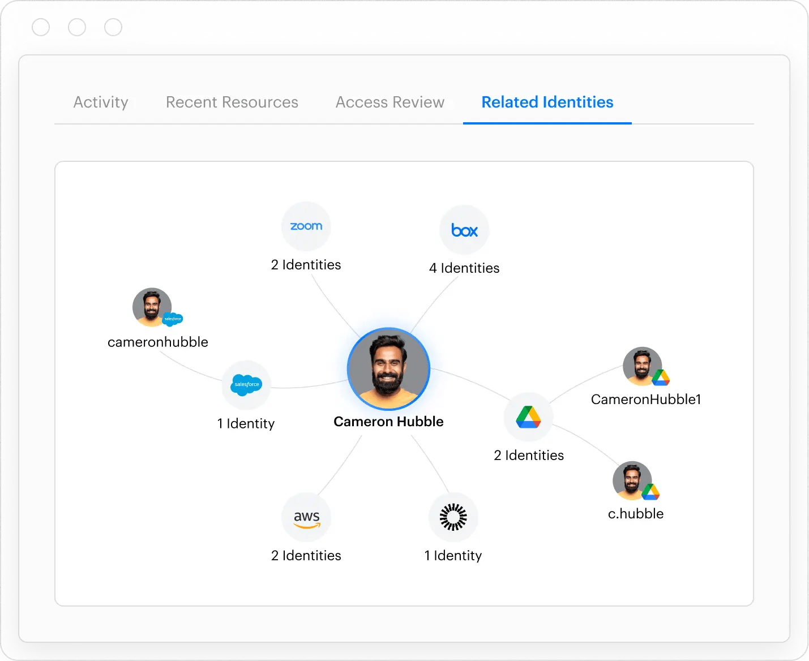Click the first window control circle
The width and height of the screenshot is (809, 661).
click(x=41, y=27)
